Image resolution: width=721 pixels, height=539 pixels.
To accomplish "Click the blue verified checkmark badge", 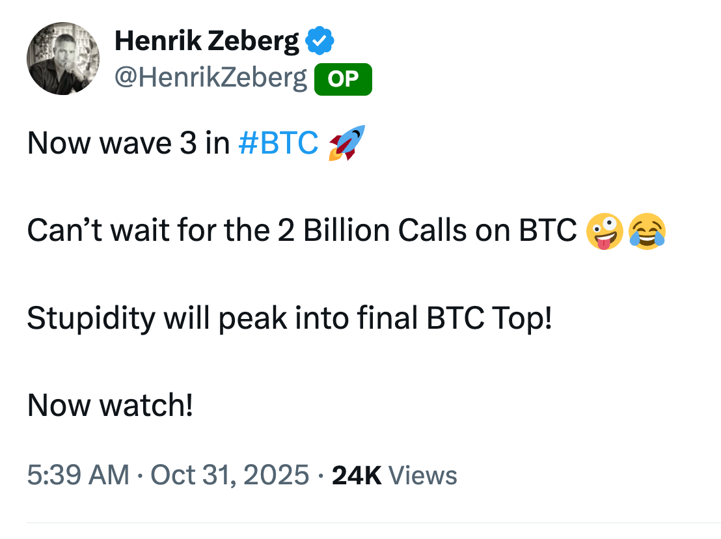I will tap(320, 42).
